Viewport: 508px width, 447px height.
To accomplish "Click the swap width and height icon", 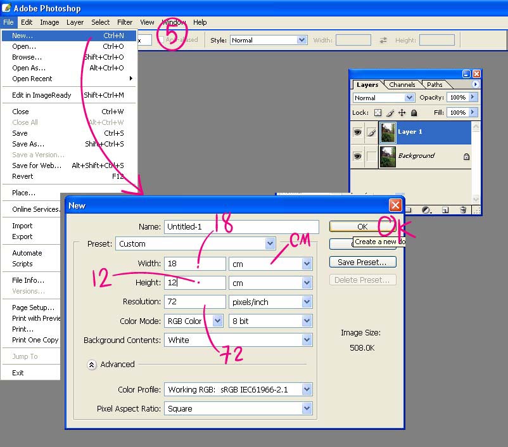I will 383,40.
